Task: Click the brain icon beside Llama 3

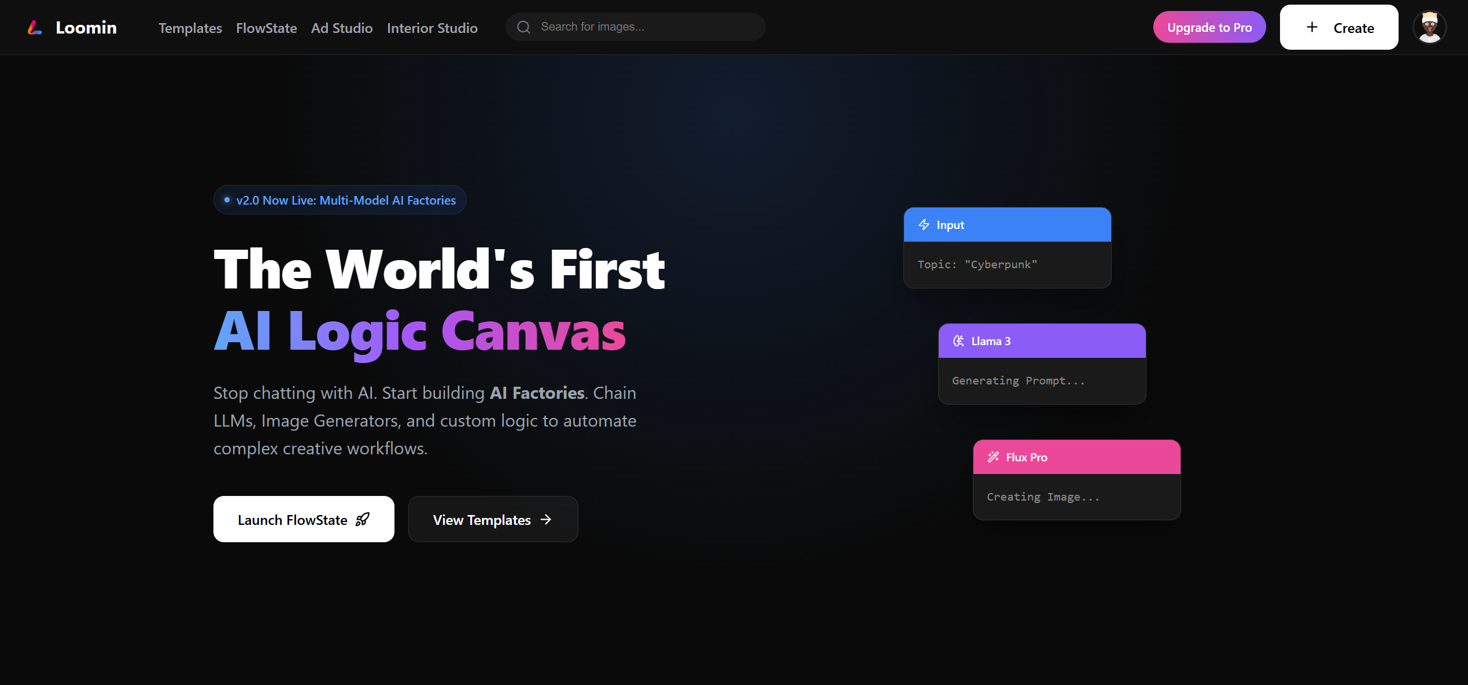Action: (958, 341)
